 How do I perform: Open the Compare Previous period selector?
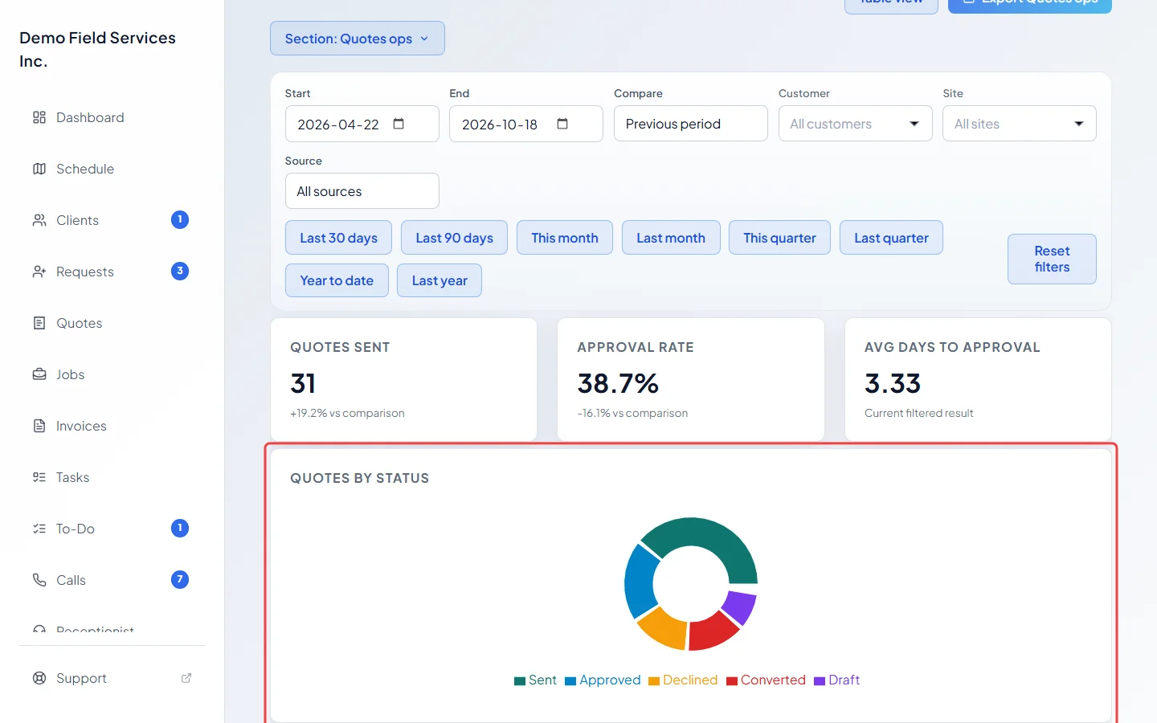pos(690,124)
